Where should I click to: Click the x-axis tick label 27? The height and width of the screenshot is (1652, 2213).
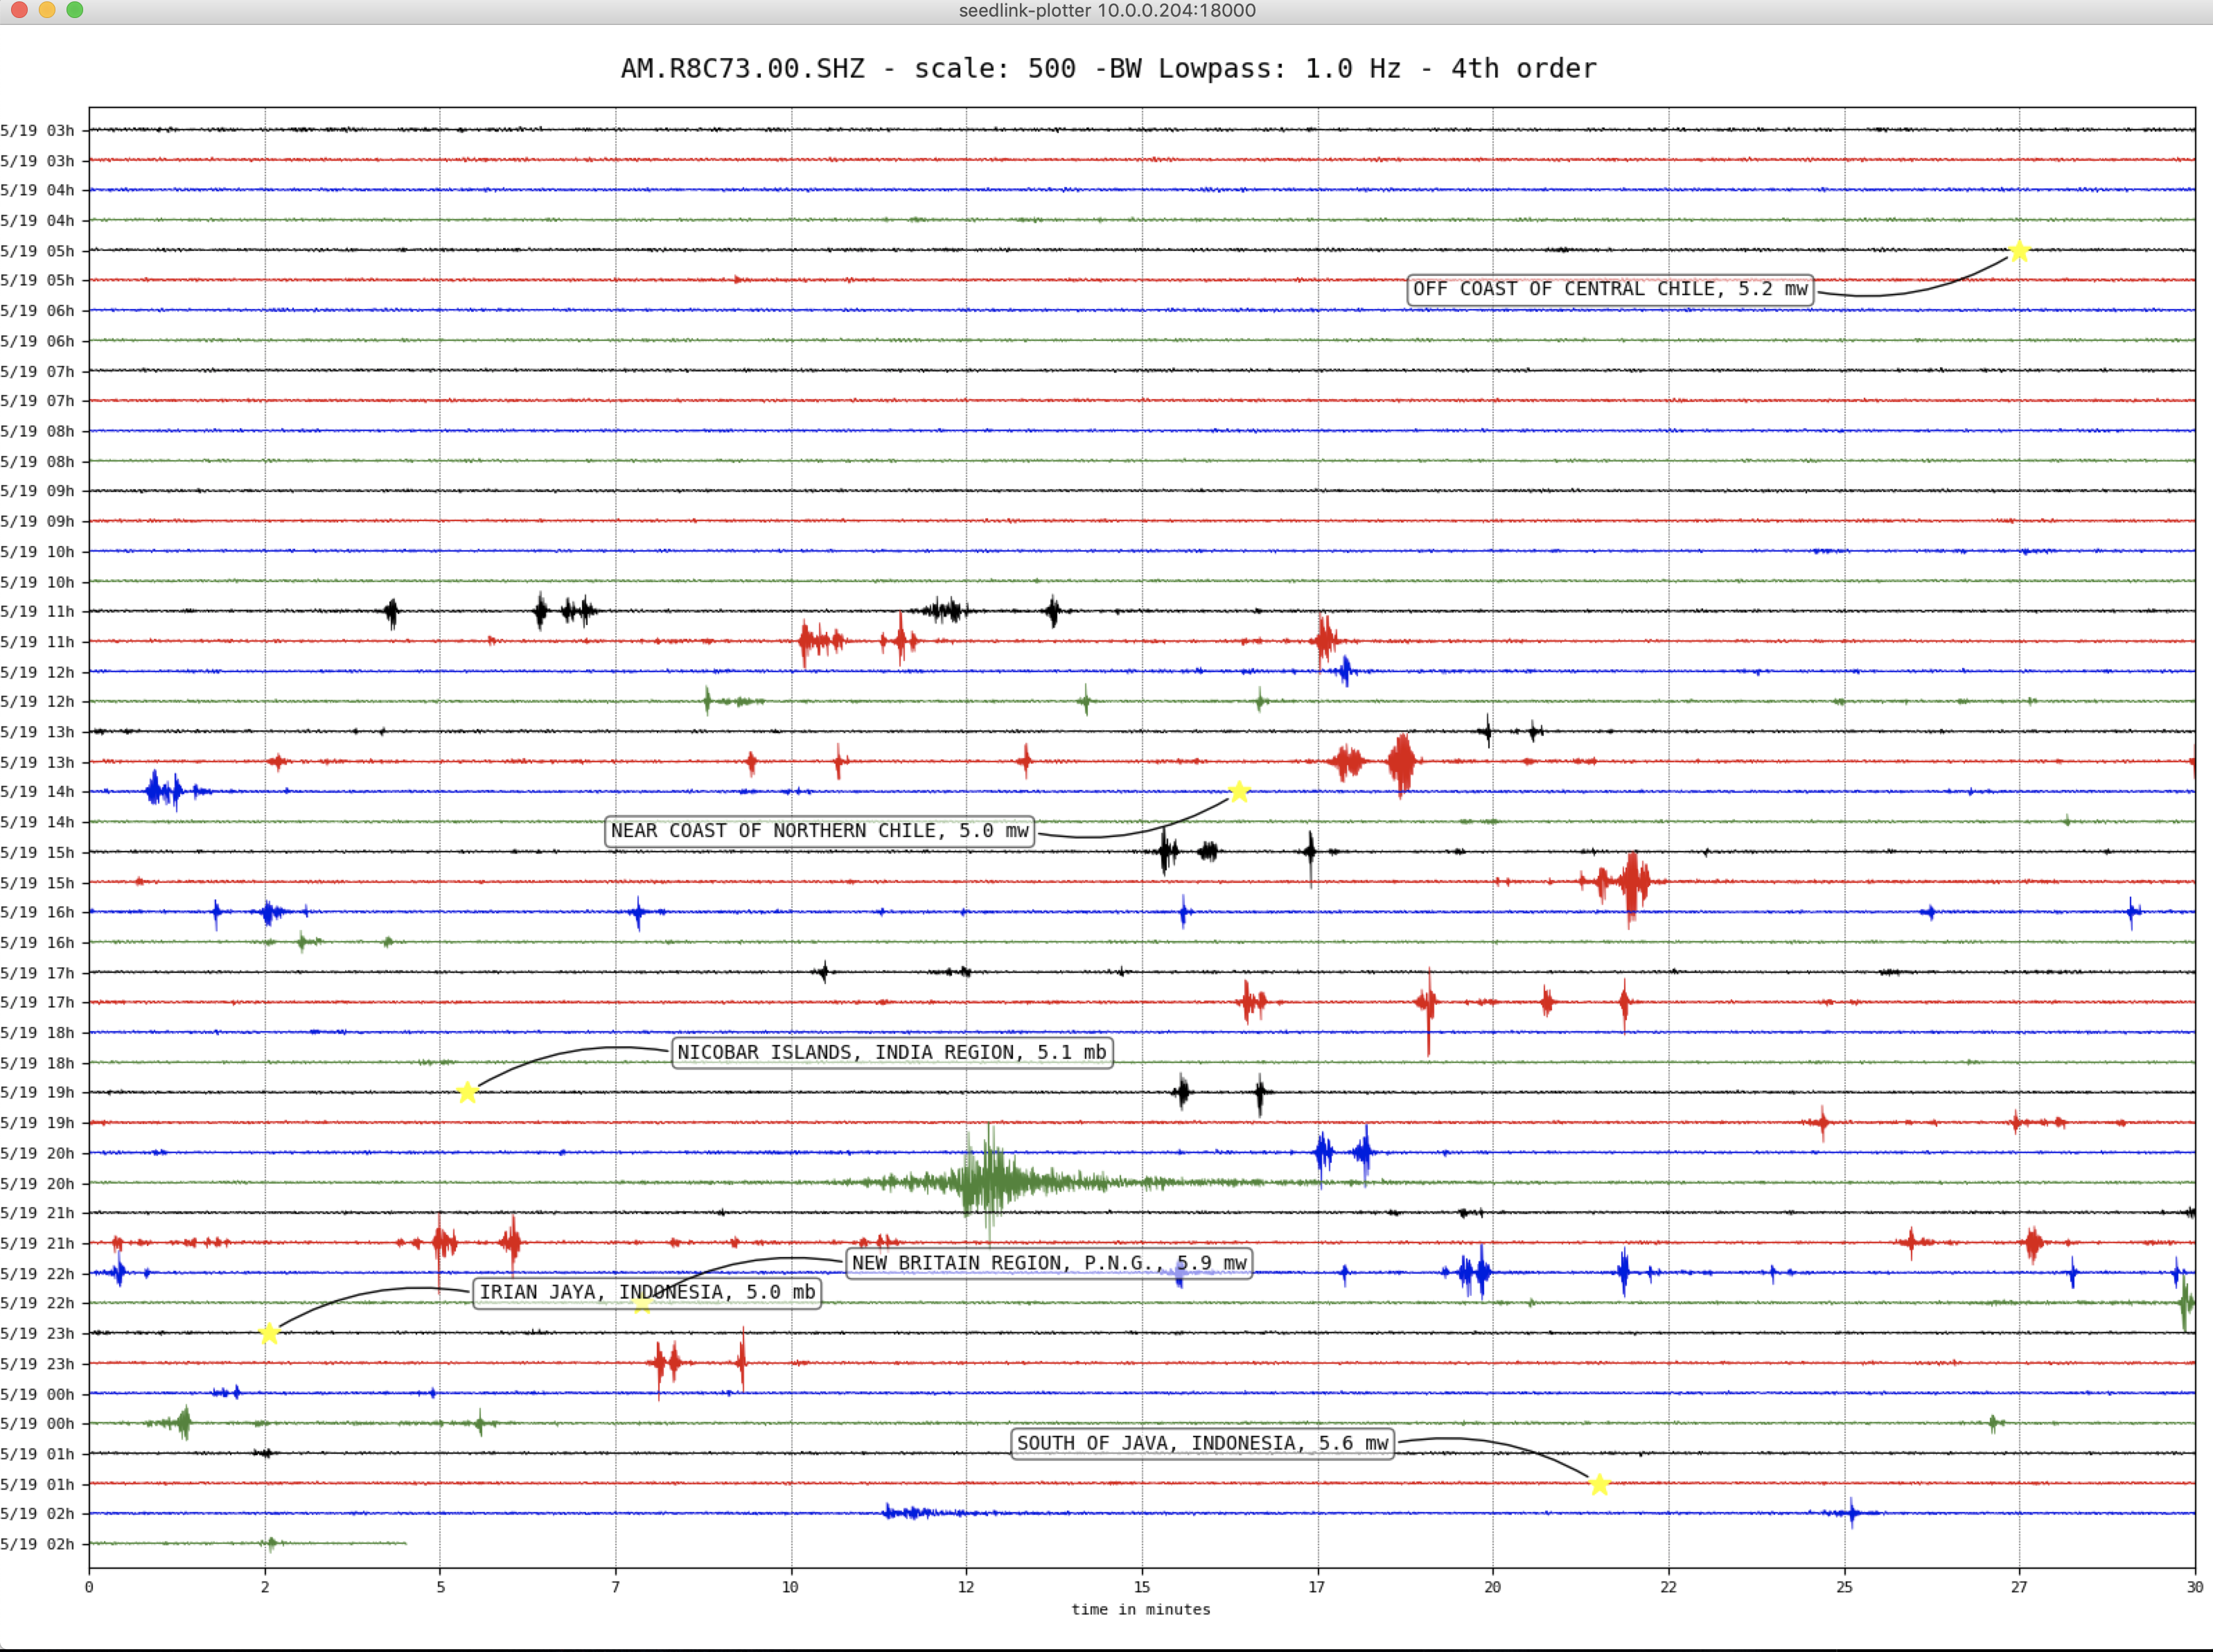coord(2019,1587)
